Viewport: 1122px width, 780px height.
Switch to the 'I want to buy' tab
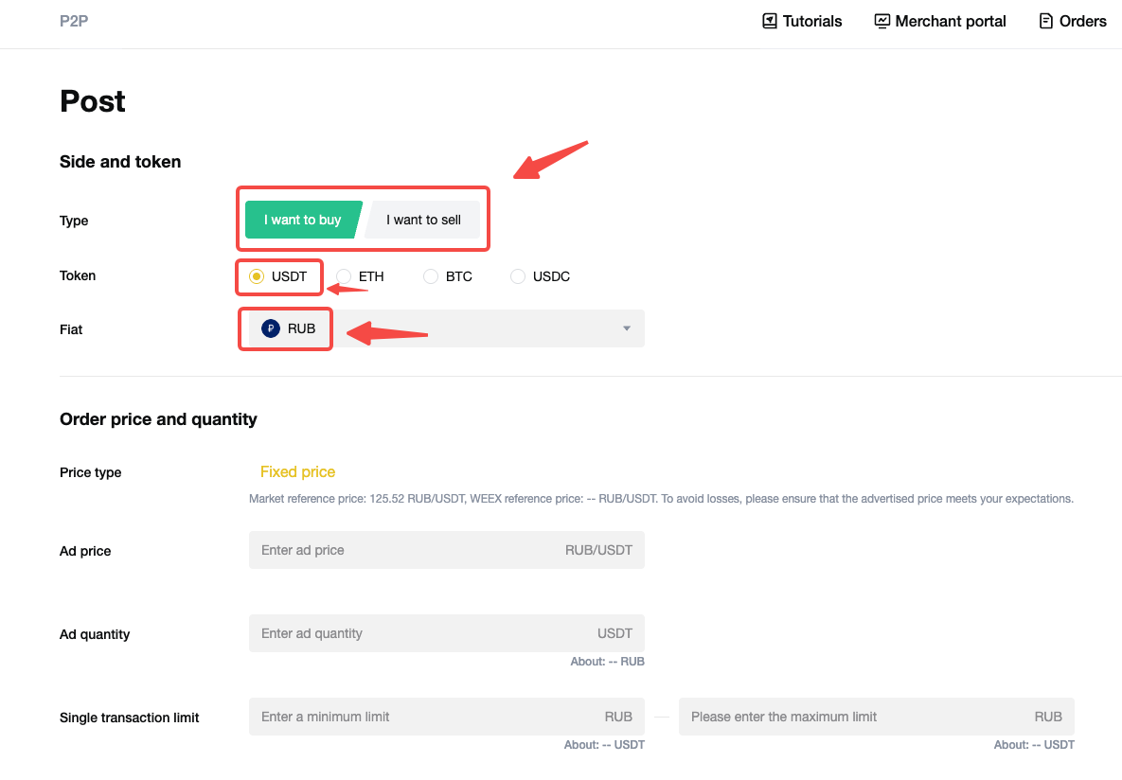pyautogui.click(x=302, y=220)
